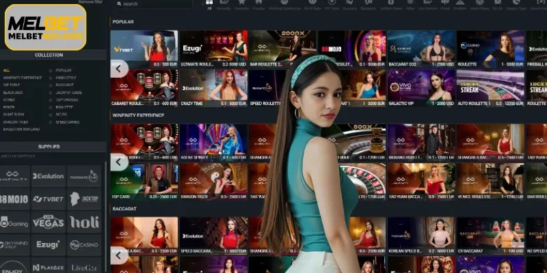547x273 pixels.
Task: Slide Baccarat row back with left arrow
Action: (119, 255)
